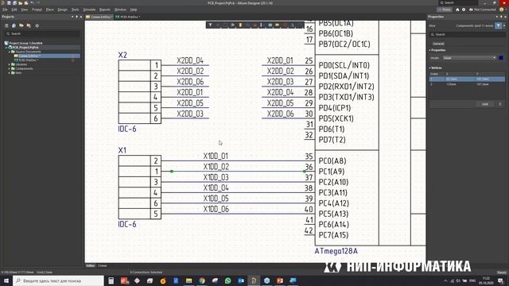Select the first row of the Vertices table
The height and width of the screenshot is (286, 509).
(x=467, y=79)
